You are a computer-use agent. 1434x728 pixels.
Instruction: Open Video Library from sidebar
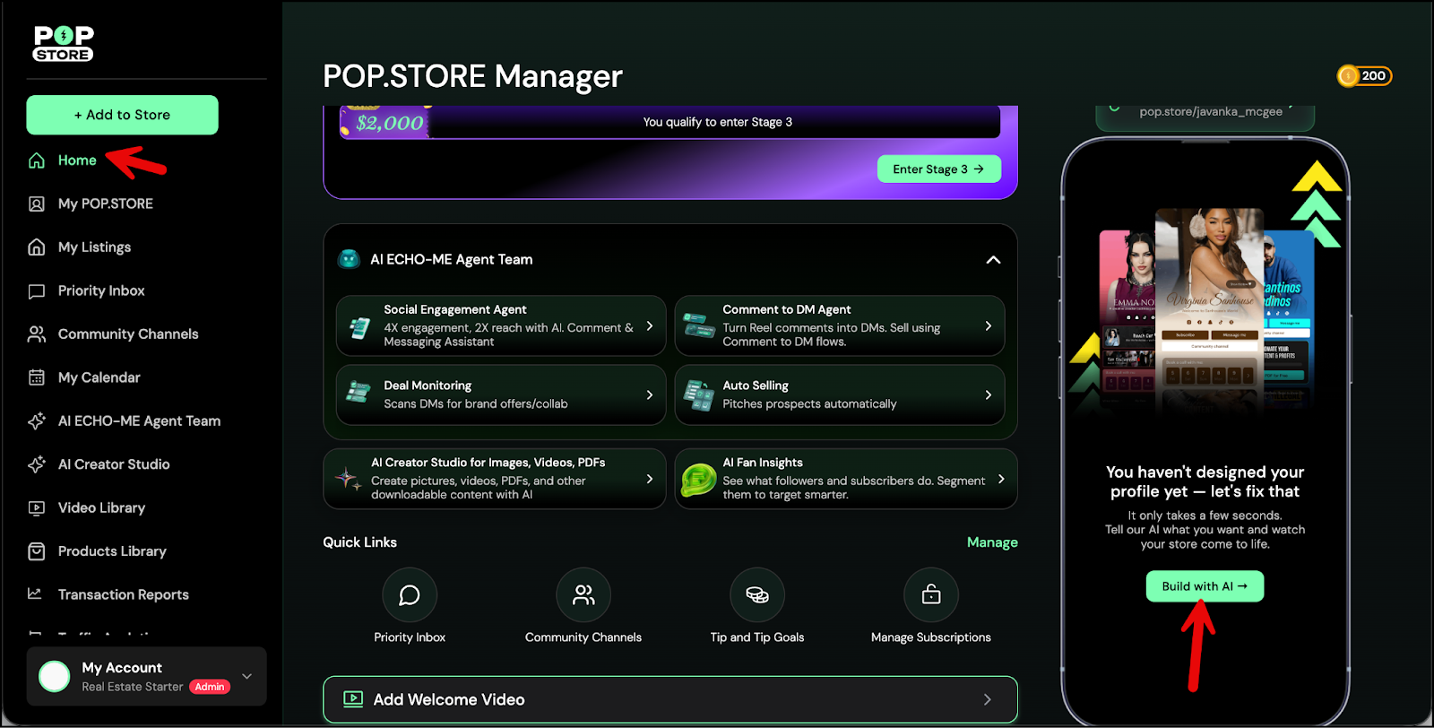click(x=101, y=508)
